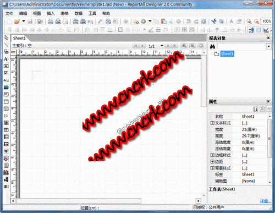Open the 插入 menu
Image resolution: width=275 pixels, height=213 pixels.
tap(51, 13)
